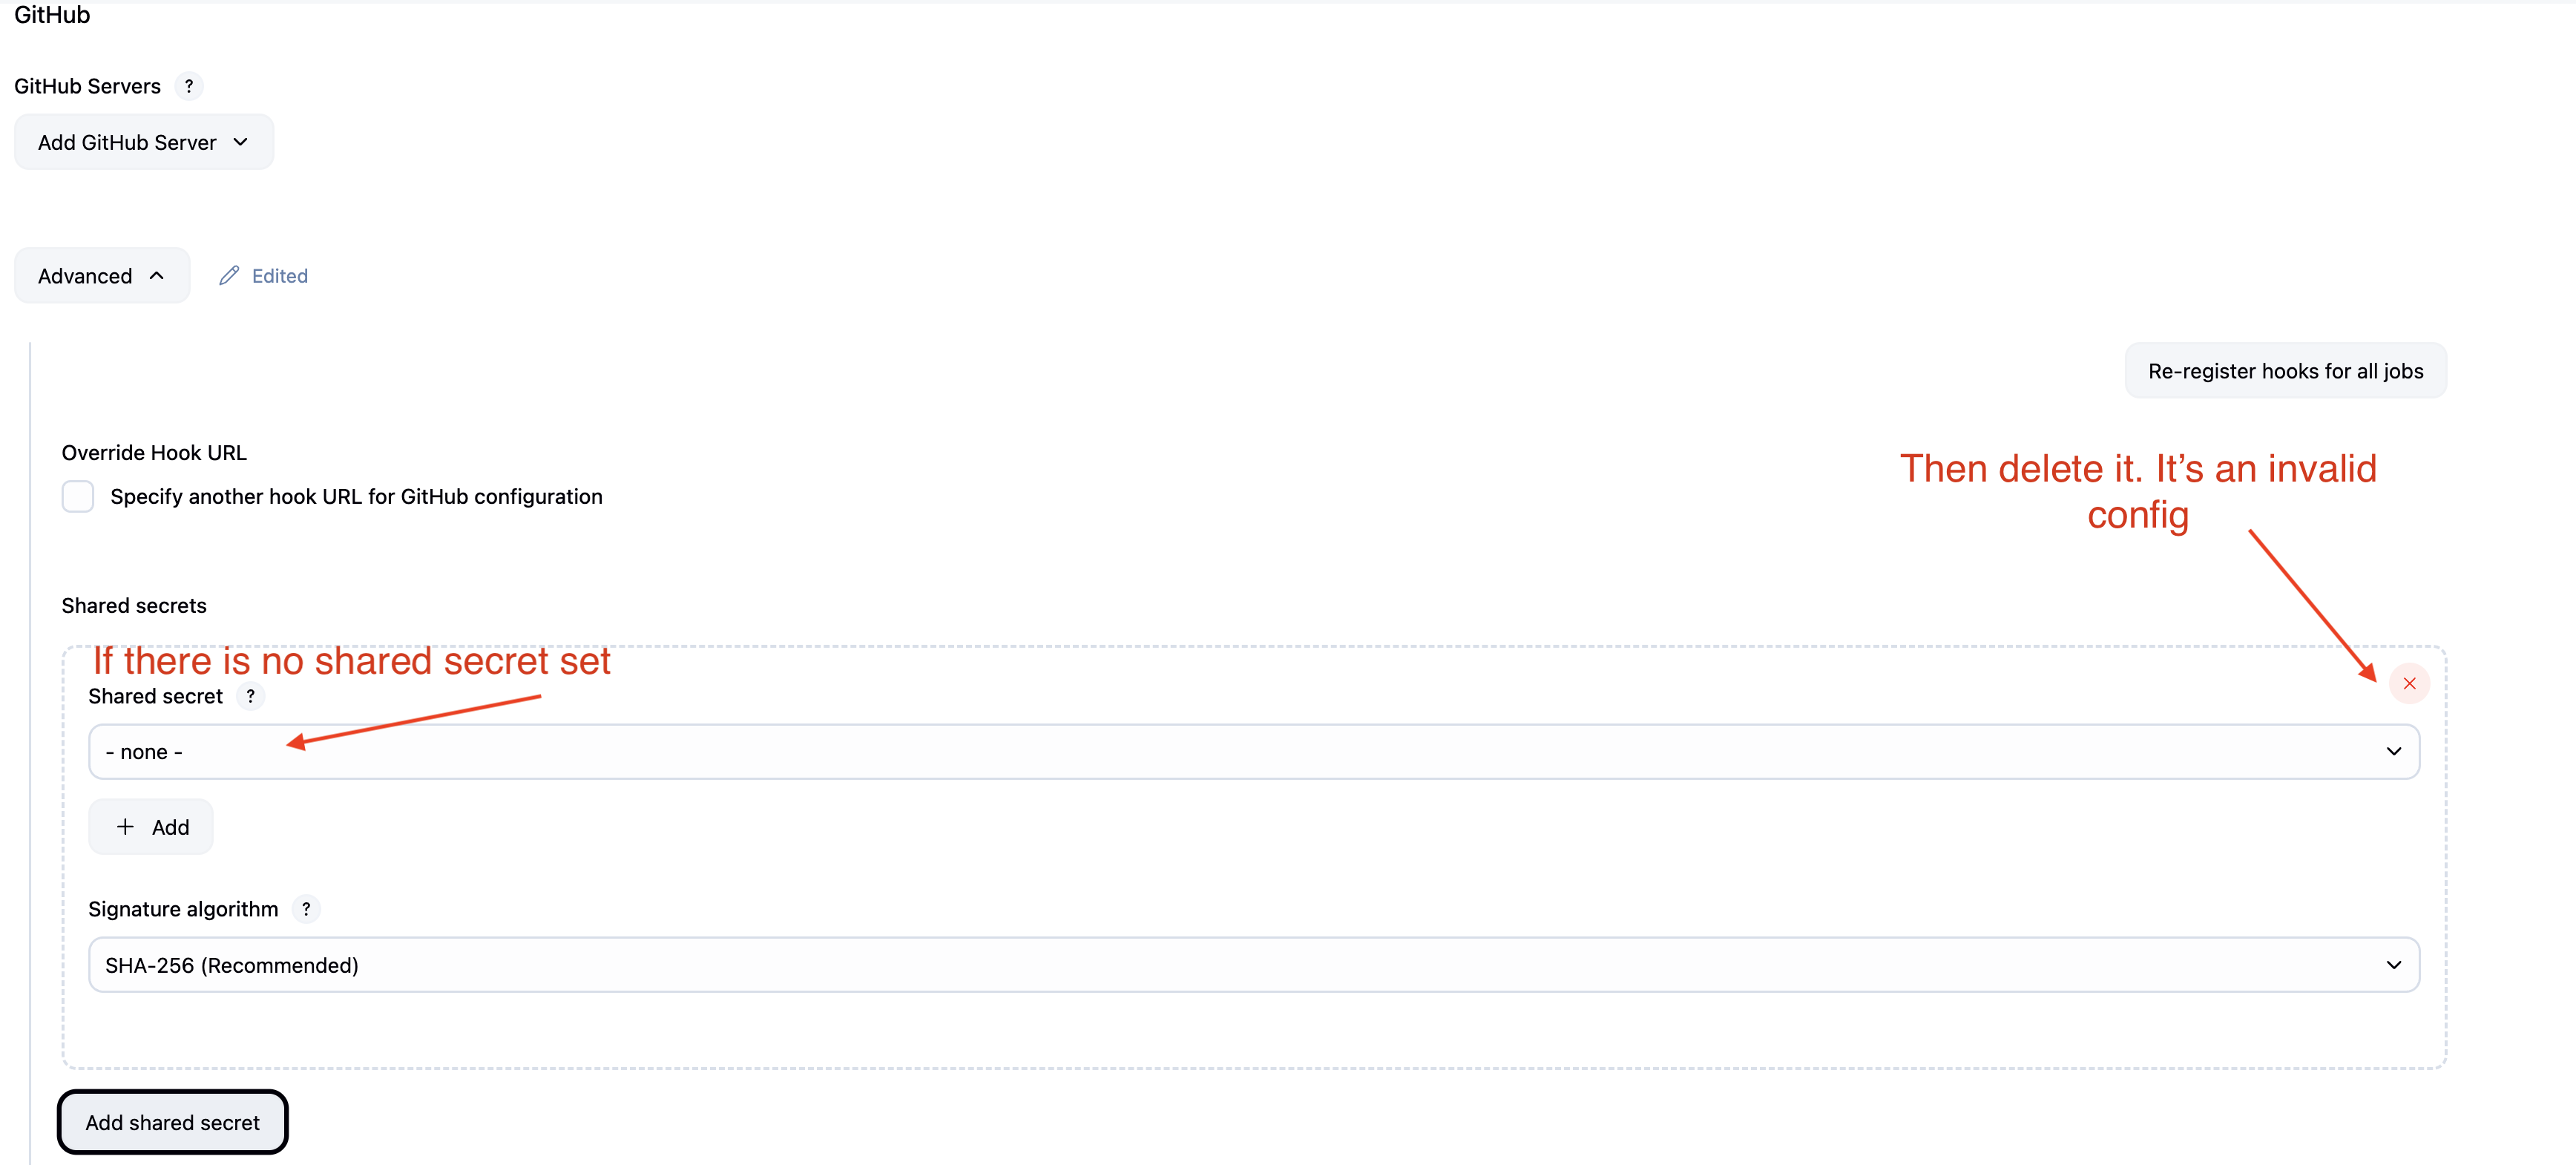The width and height of the screenshot is (2576, 1165).
Task: Delete the shared secret entry
Action: click(2409, 684)
